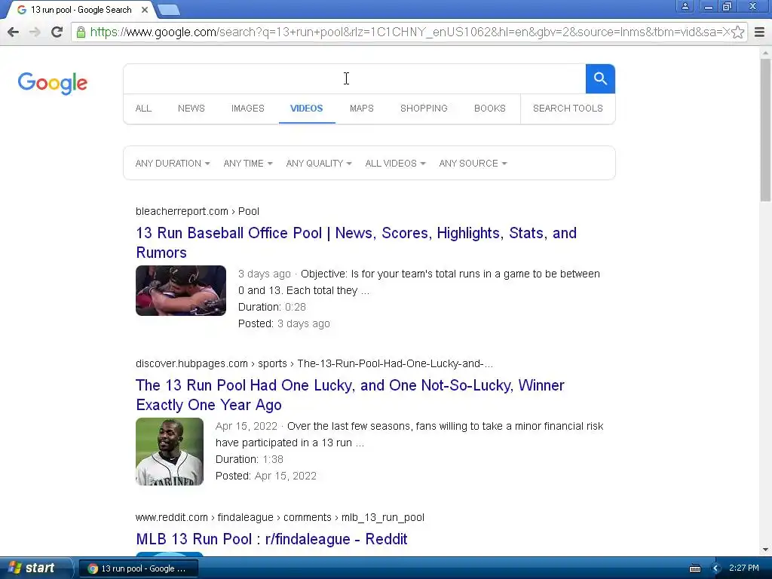
Task: Click the Google logo
Action: (53, 83)
